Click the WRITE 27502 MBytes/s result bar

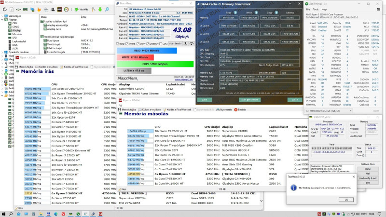click(x=135, y=57)
